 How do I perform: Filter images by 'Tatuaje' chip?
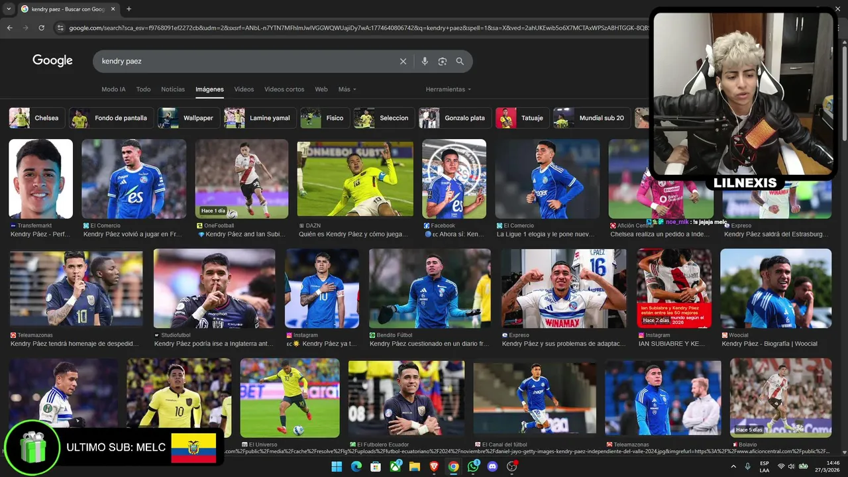tap(523, 118)
